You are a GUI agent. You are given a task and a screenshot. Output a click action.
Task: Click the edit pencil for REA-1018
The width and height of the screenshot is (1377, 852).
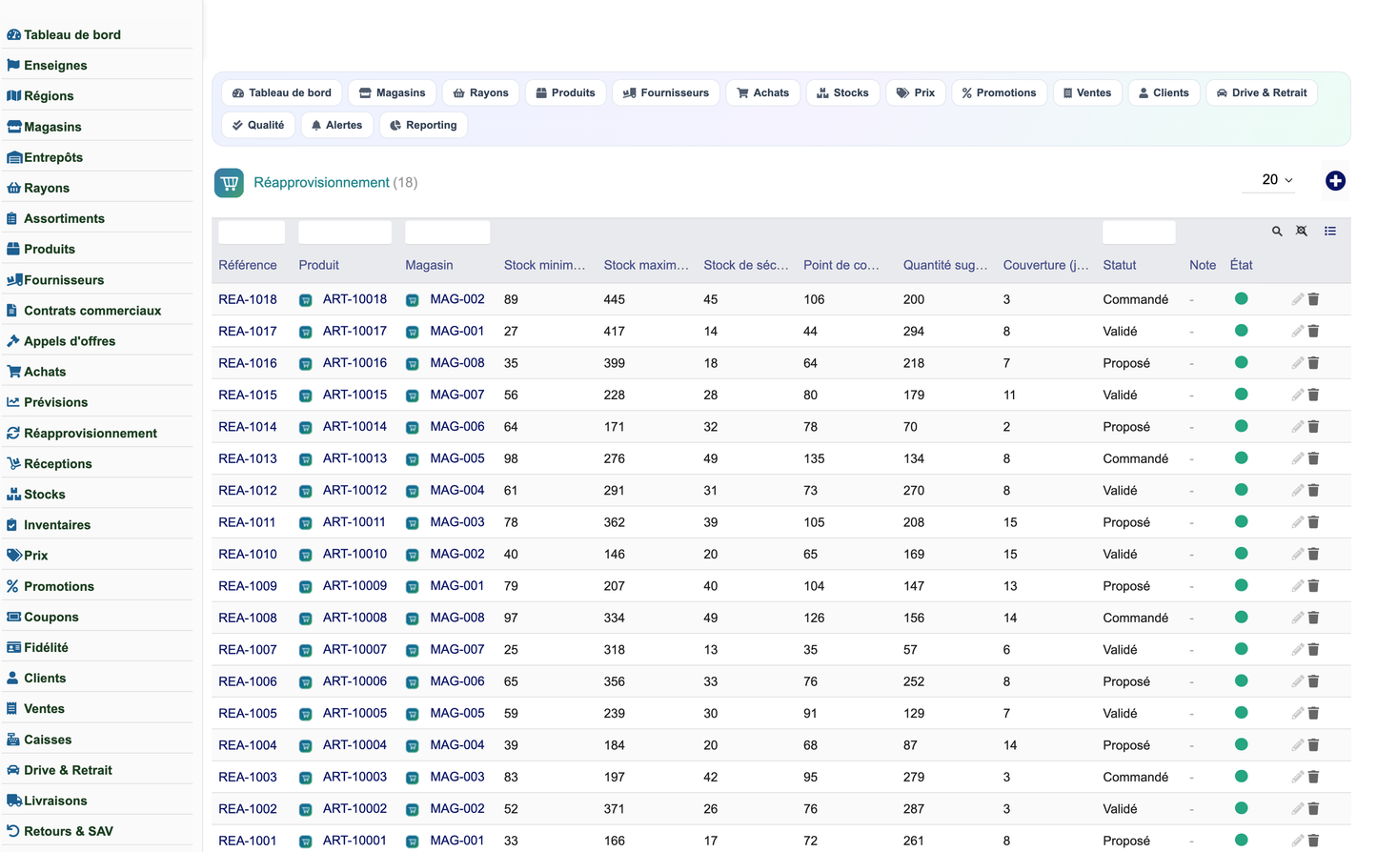click(x=1297, y=299)
